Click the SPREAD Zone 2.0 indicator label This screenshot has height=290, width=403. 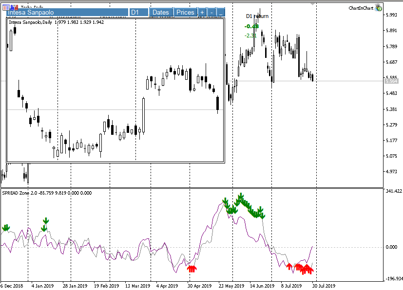click(19, 193)
